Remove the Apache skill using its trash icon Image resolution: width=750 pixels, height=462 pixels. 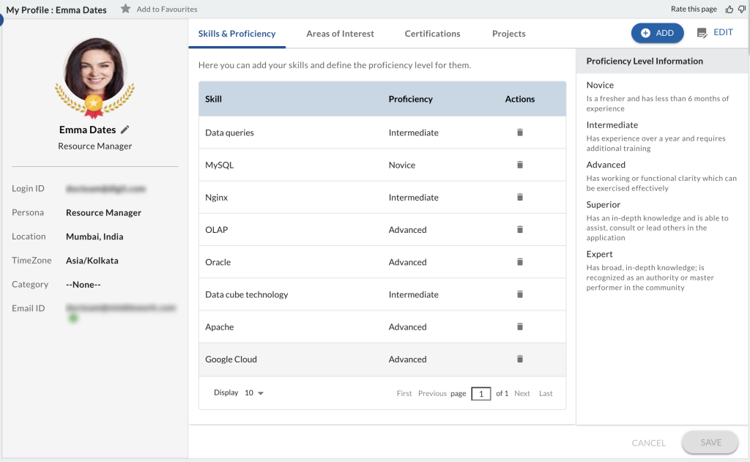(519, 327)
